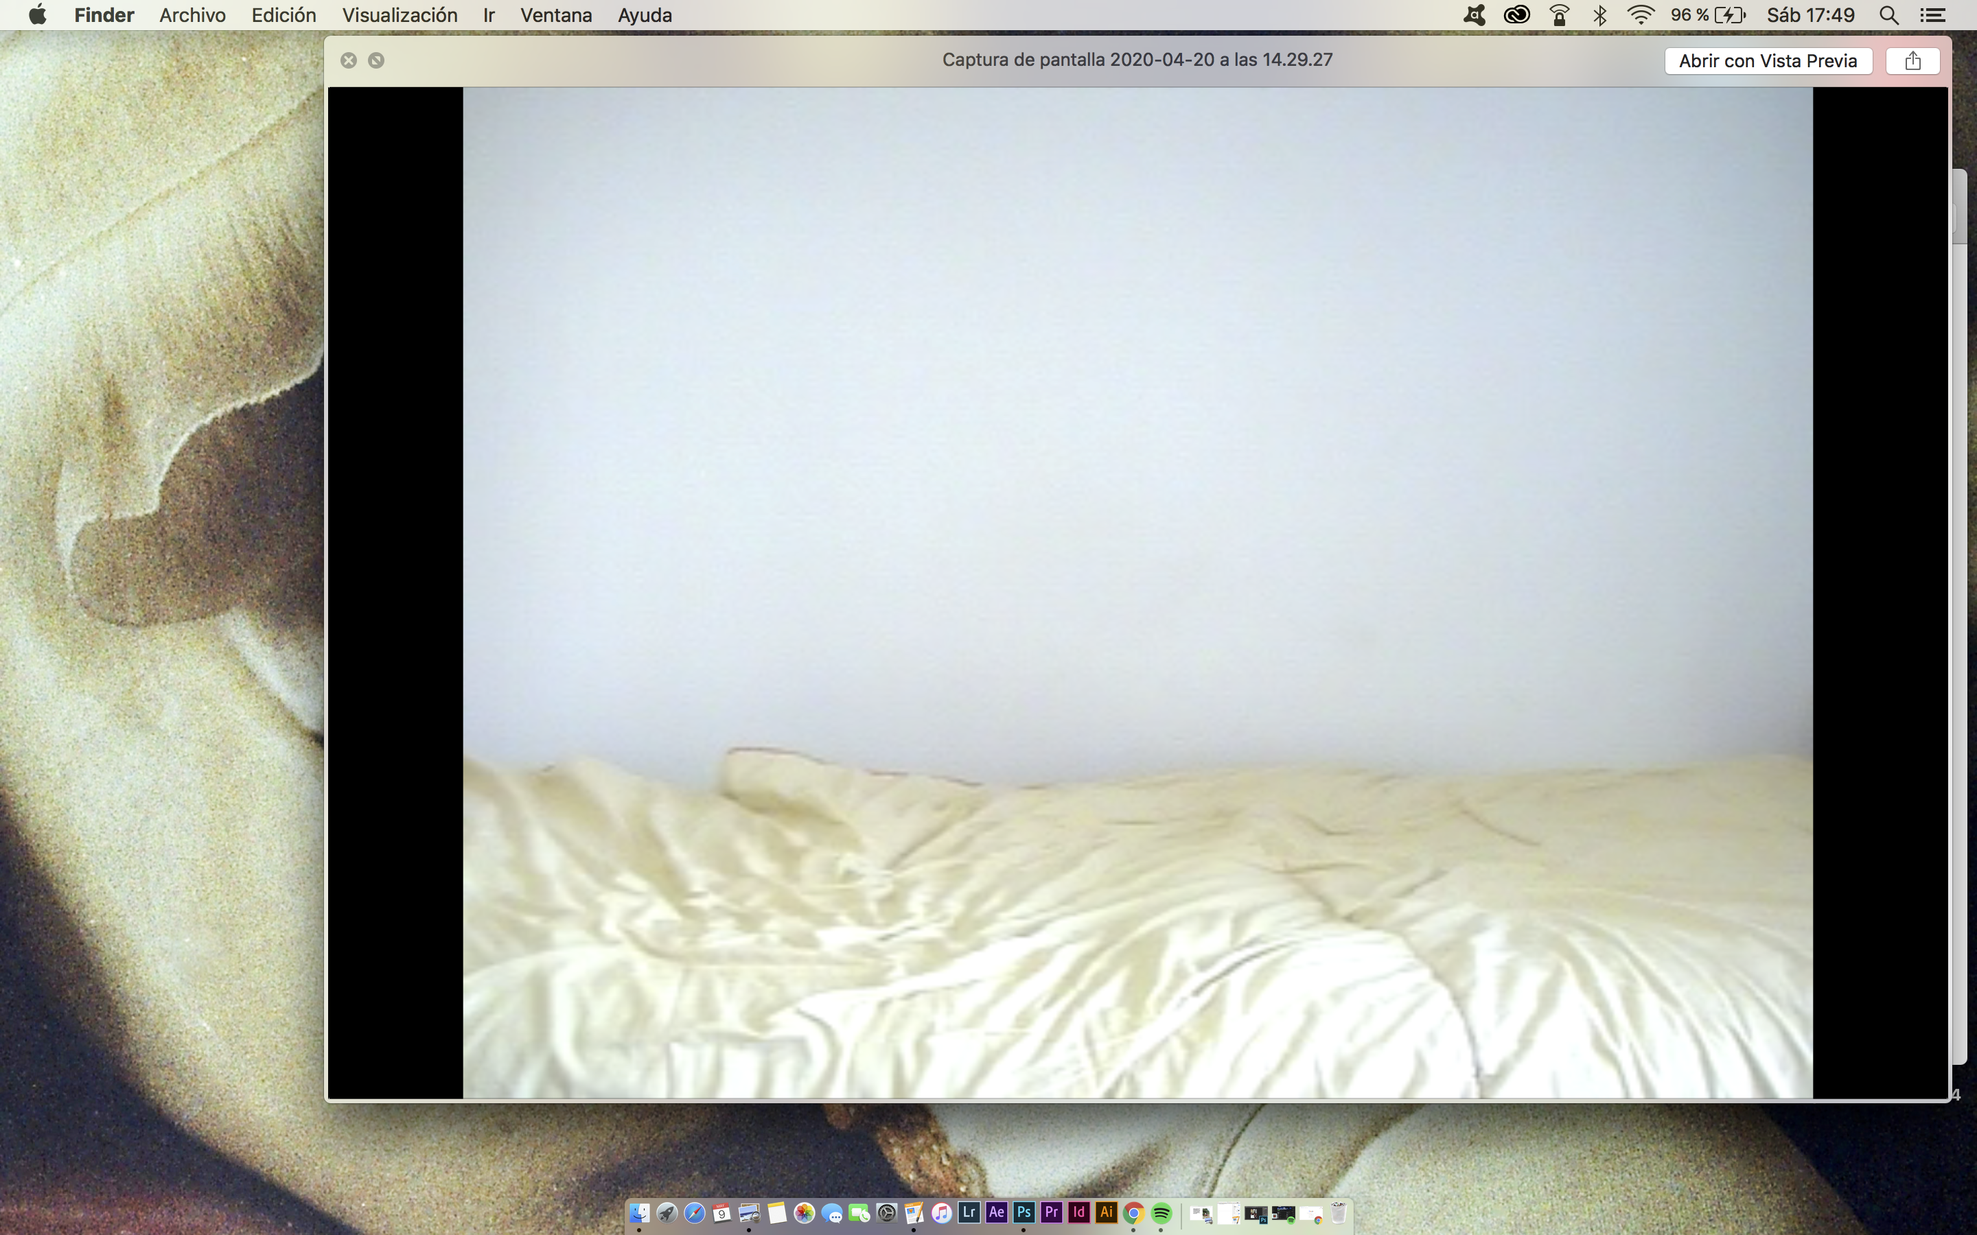Toggle Quick Look full screen button

(375, 60)
